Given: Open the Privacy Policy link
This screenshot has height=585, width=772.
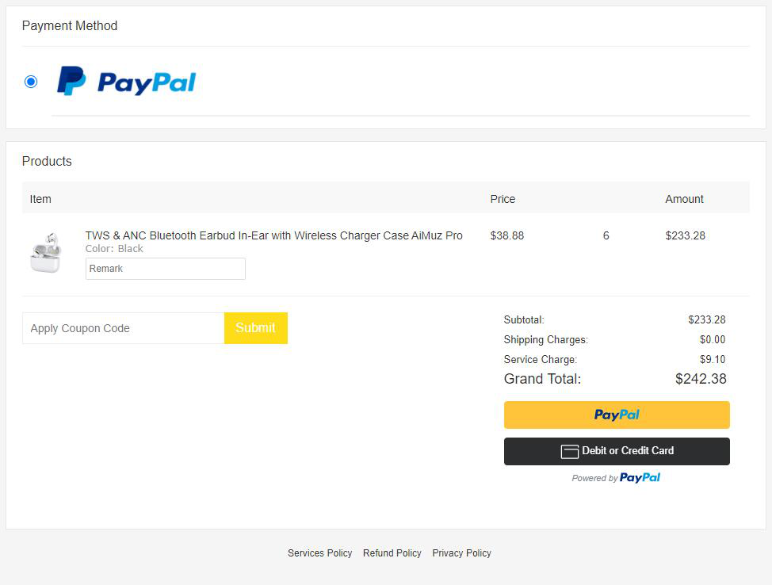Looking at the screenshot, I should pyautogui.click(x=461, y=553).
